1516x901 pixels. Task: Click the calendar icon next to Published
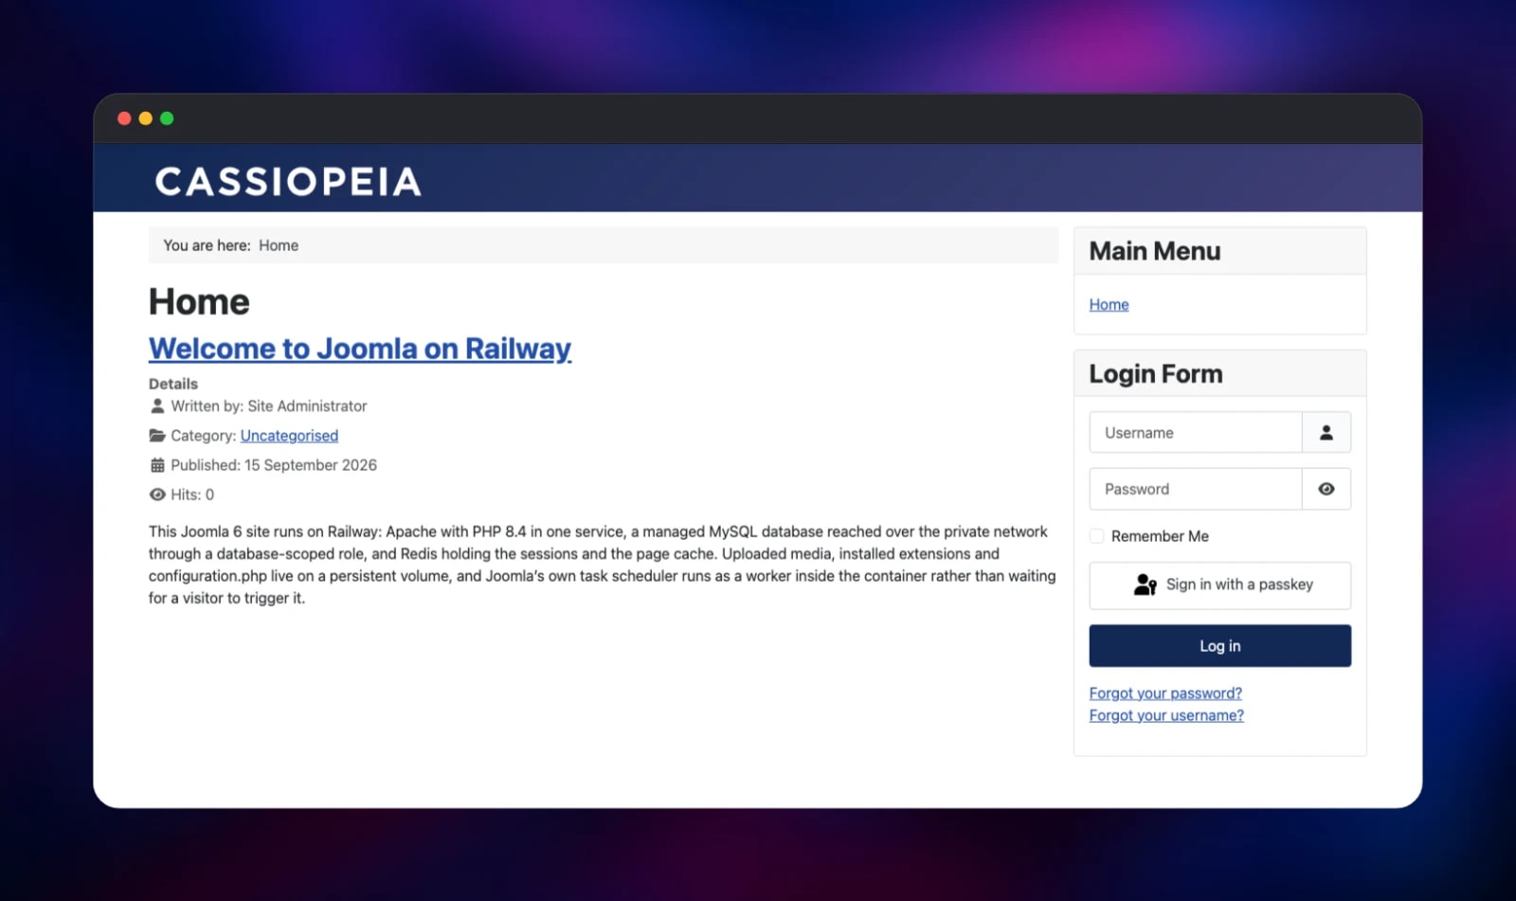(x=157, y=465)
